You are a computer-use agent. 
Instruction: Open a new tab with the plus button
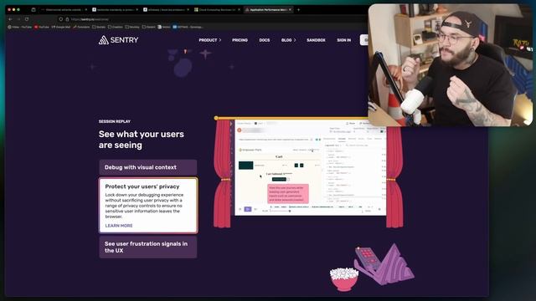(x=298, y=9)
